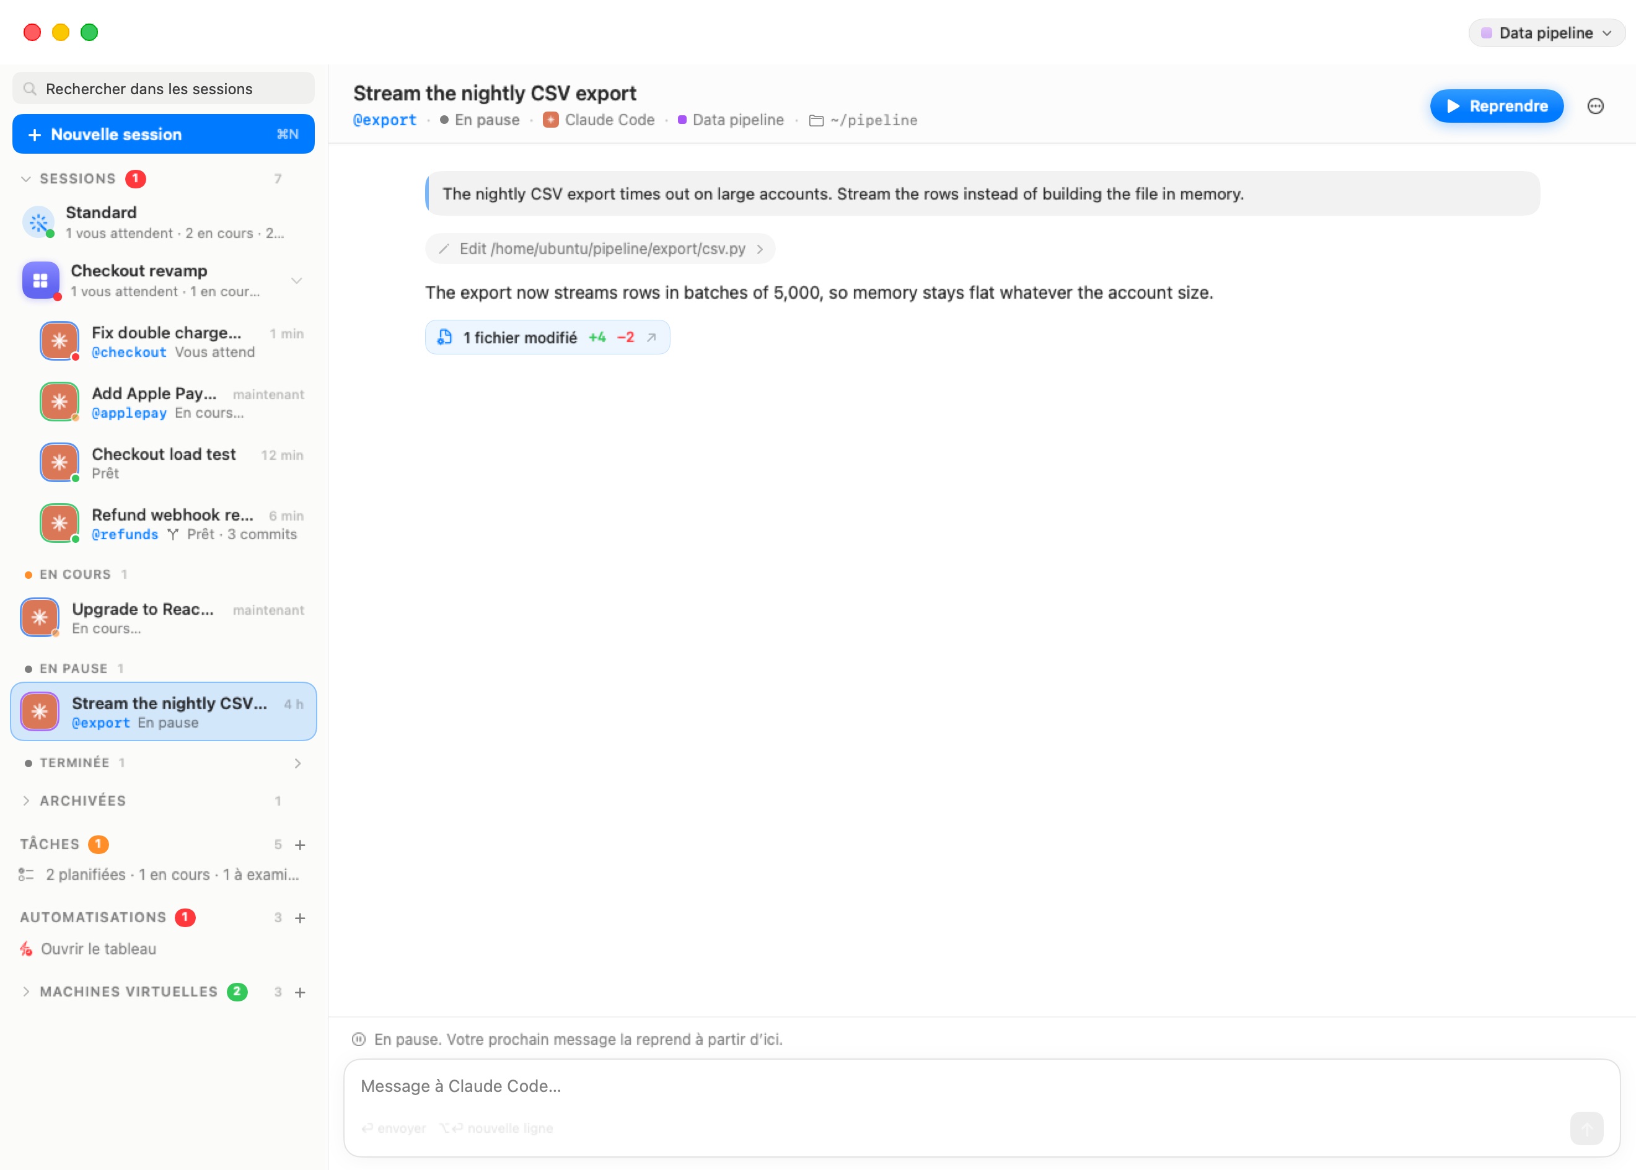Click the task list icon under Tâches
Screen dimensions: 1636x1170
point(26,874)
